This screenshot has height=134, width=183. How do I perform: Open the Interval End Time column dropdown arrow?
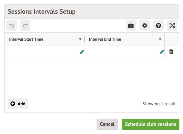click(160, 39)
